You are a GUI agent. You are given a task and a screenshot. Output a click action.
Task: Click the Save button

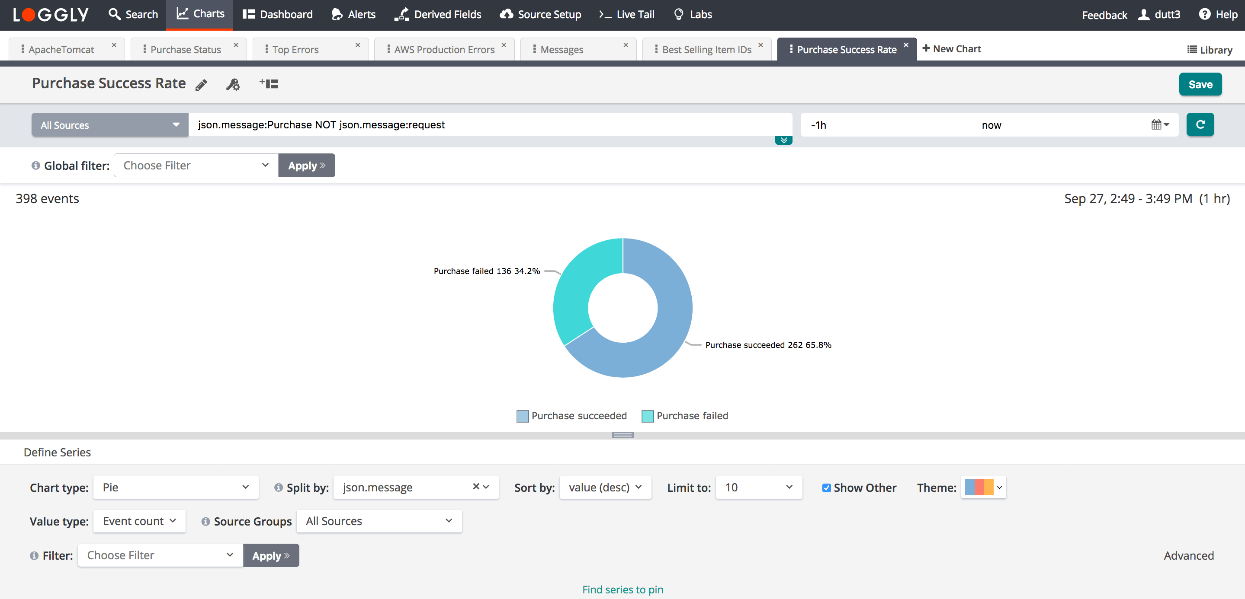pos(1200,84)
